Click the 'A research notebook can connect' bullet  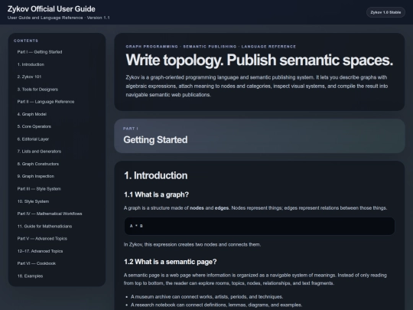(216, 305)
